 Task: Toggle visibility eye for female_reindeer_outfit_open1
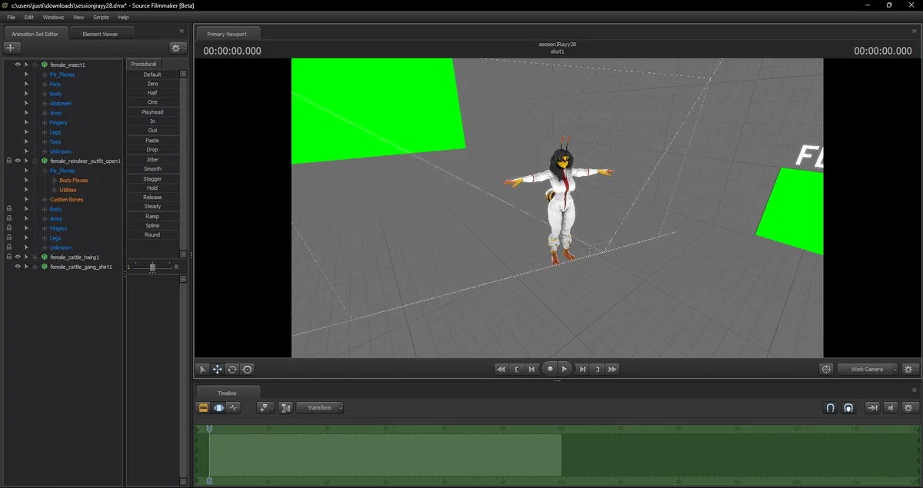click(x=18, y=161)
